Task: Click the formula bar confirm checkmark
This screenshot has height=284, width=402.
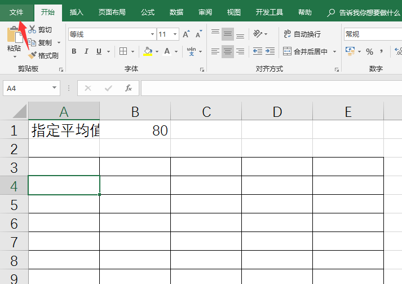Action: 108,88
